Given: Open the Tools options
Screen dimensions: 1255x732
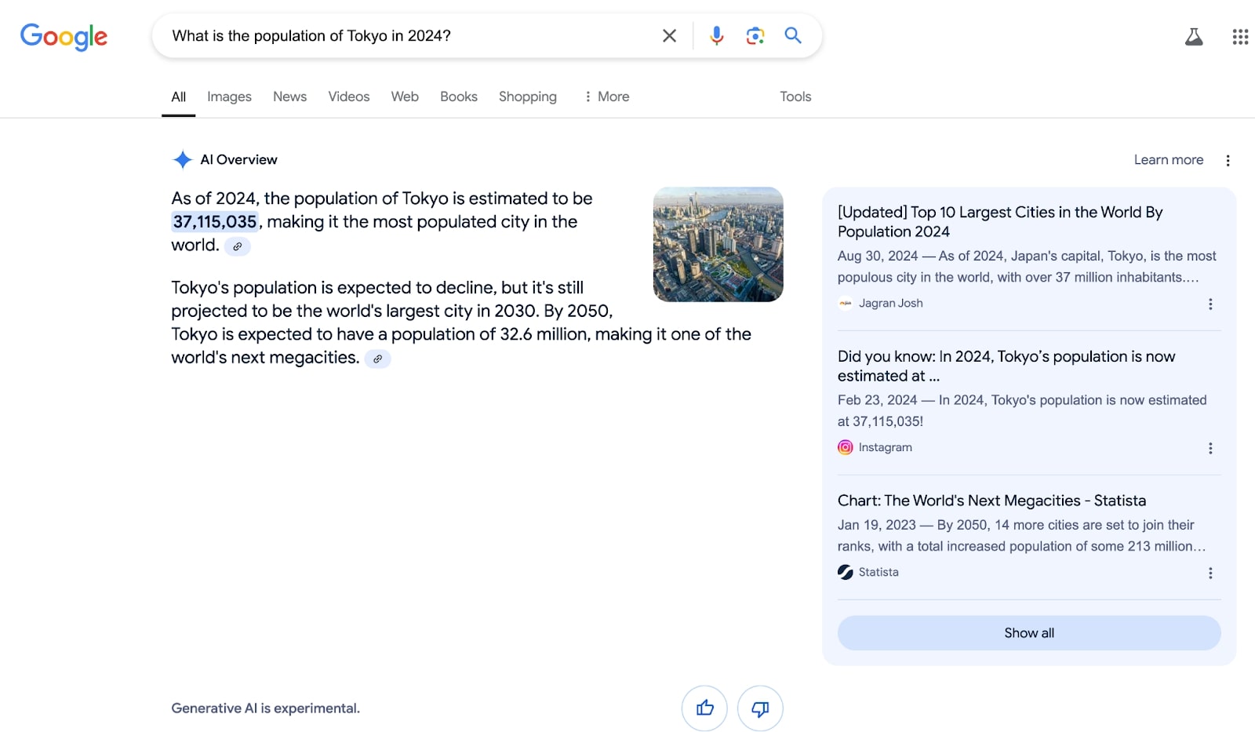Looking at the screenshot, I should click(795, 97).
